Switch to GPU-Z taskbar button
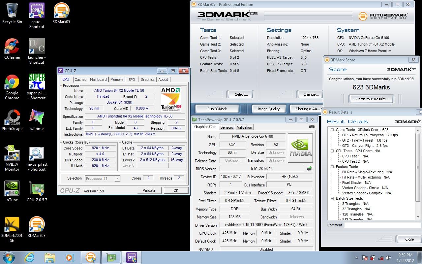Screen dimensions: 422x264 111,257
